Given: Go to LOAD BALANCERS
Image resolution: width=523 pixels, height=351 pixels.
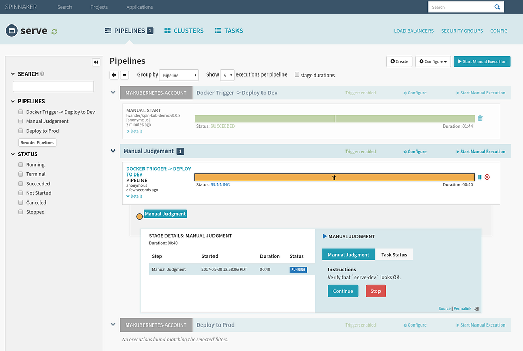Looking at the screenshot, I should coord(414,31).
